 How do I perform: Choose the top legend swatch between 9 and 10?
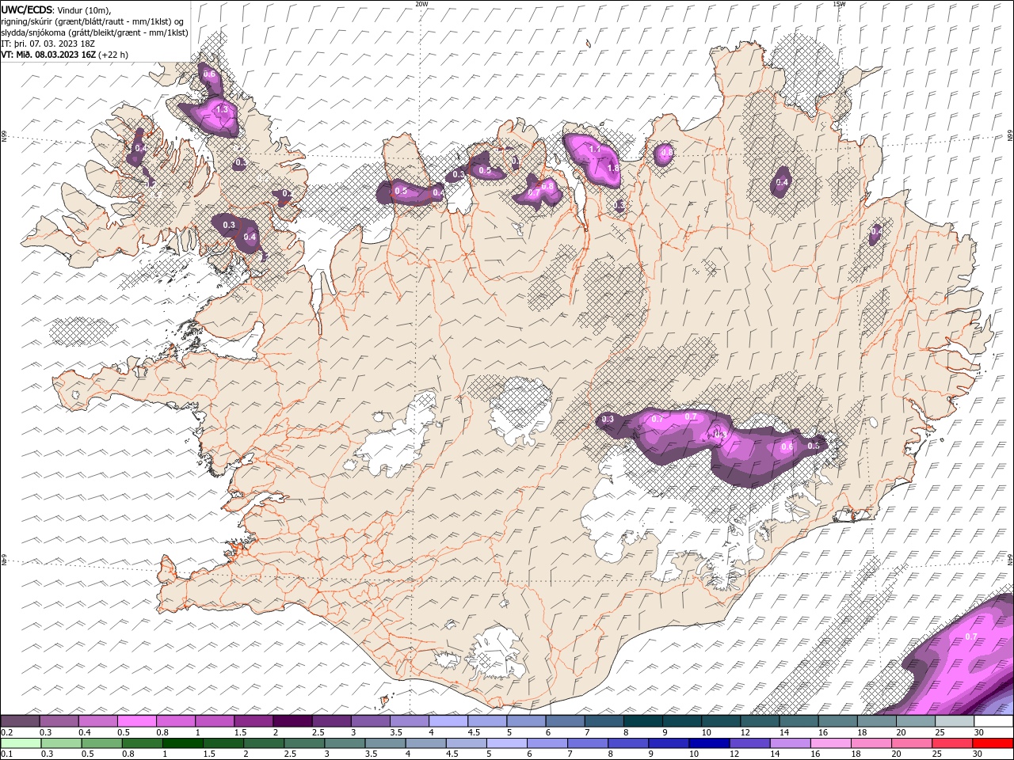tap(680, 720)
